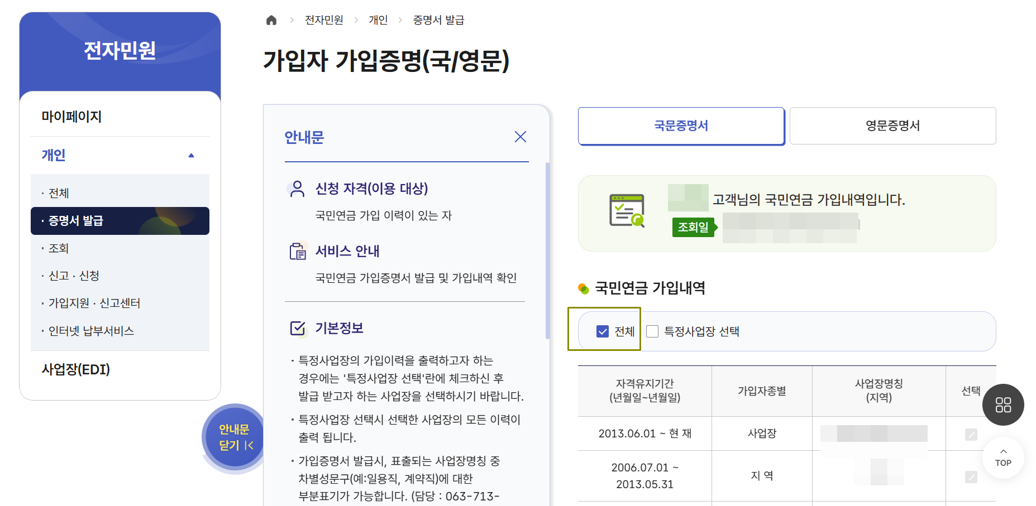This screenshot has width=1036, height=506.
Task: Open 마이페이지 in the sidebar menu
Action: 72,116
